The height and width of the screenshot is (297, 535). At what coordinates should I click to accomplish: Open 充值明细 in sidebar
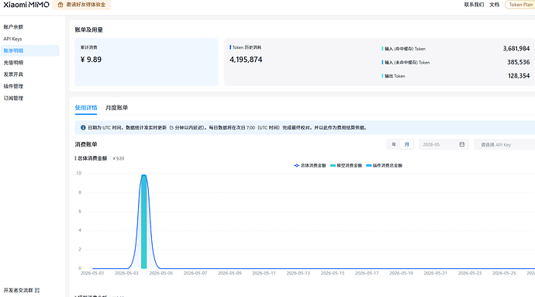pos(13,63)
